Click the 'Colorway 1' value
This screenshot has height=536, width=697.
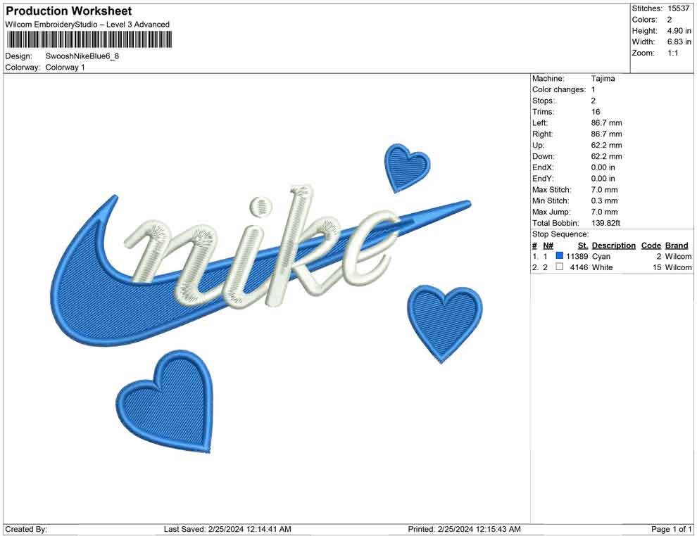(65, 68)
